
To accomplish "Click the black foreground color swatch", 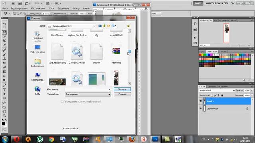I will click(x=3, y=124).
